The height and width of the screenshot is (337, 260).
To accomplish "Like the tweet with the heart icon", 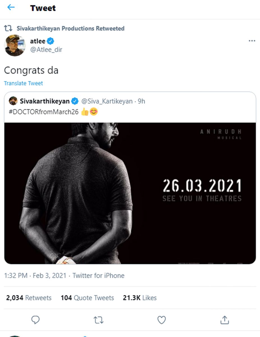I will click(162, 320).
